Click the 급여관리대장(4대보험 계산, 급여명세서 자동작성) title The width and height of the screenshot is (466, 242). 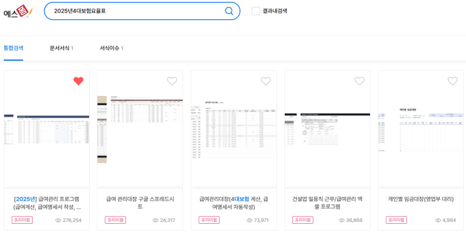tap(233, 203)
